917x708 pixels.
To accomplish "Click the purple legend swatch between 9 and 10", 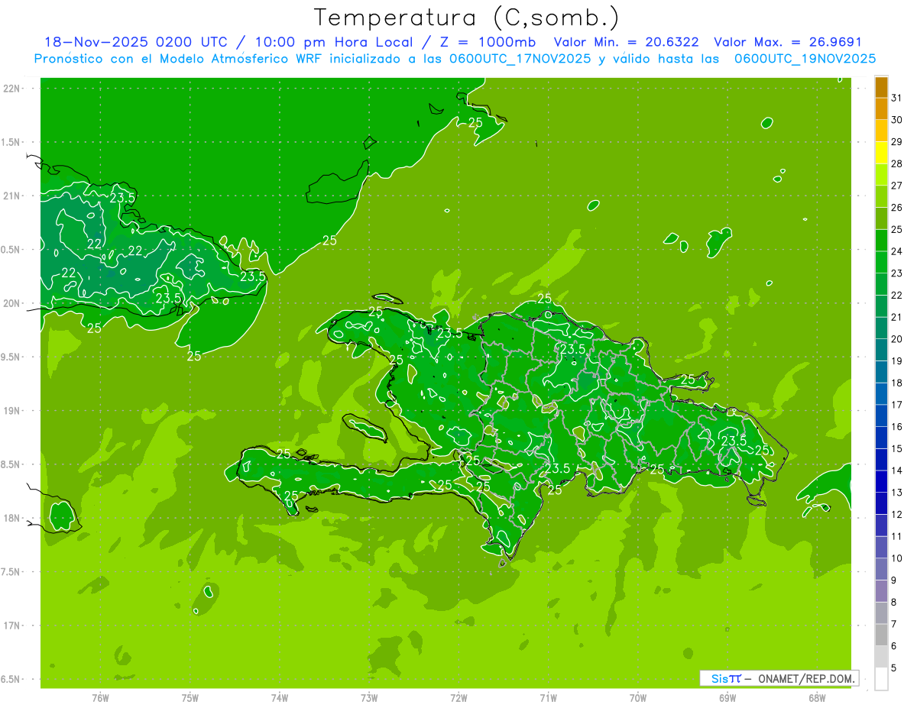I will pyautogui.click(x=881, y=569).
